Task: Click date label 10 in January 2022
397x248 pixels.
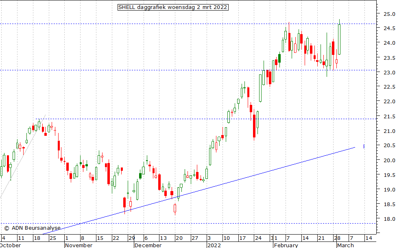Action: coord(226,238)
